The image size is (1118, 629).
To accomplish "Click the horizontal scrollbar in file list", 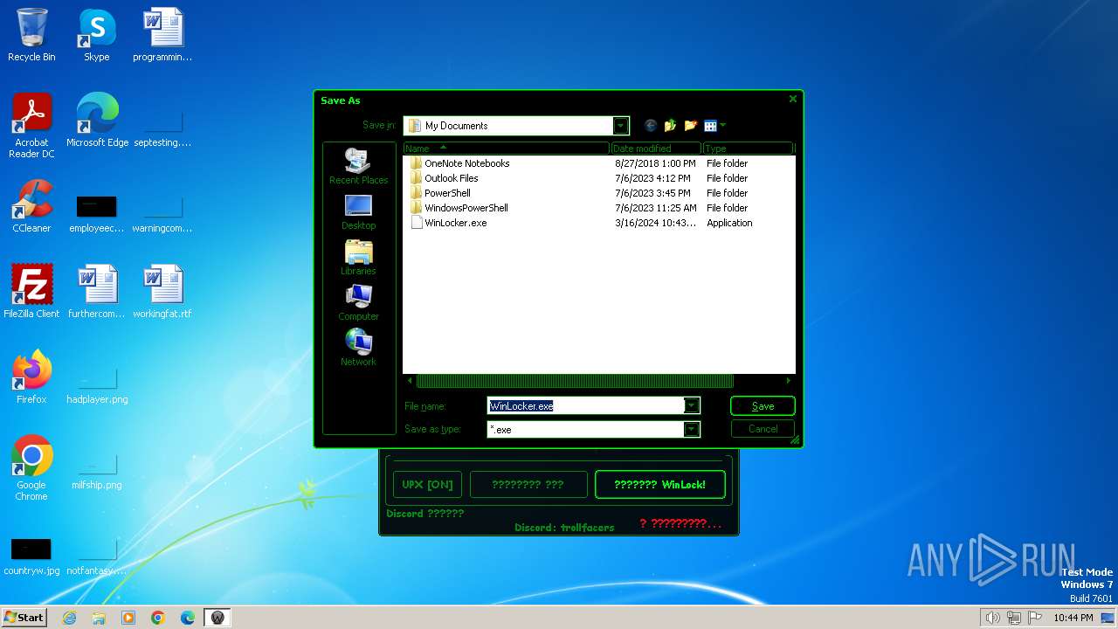I will (x=574, y=381).
